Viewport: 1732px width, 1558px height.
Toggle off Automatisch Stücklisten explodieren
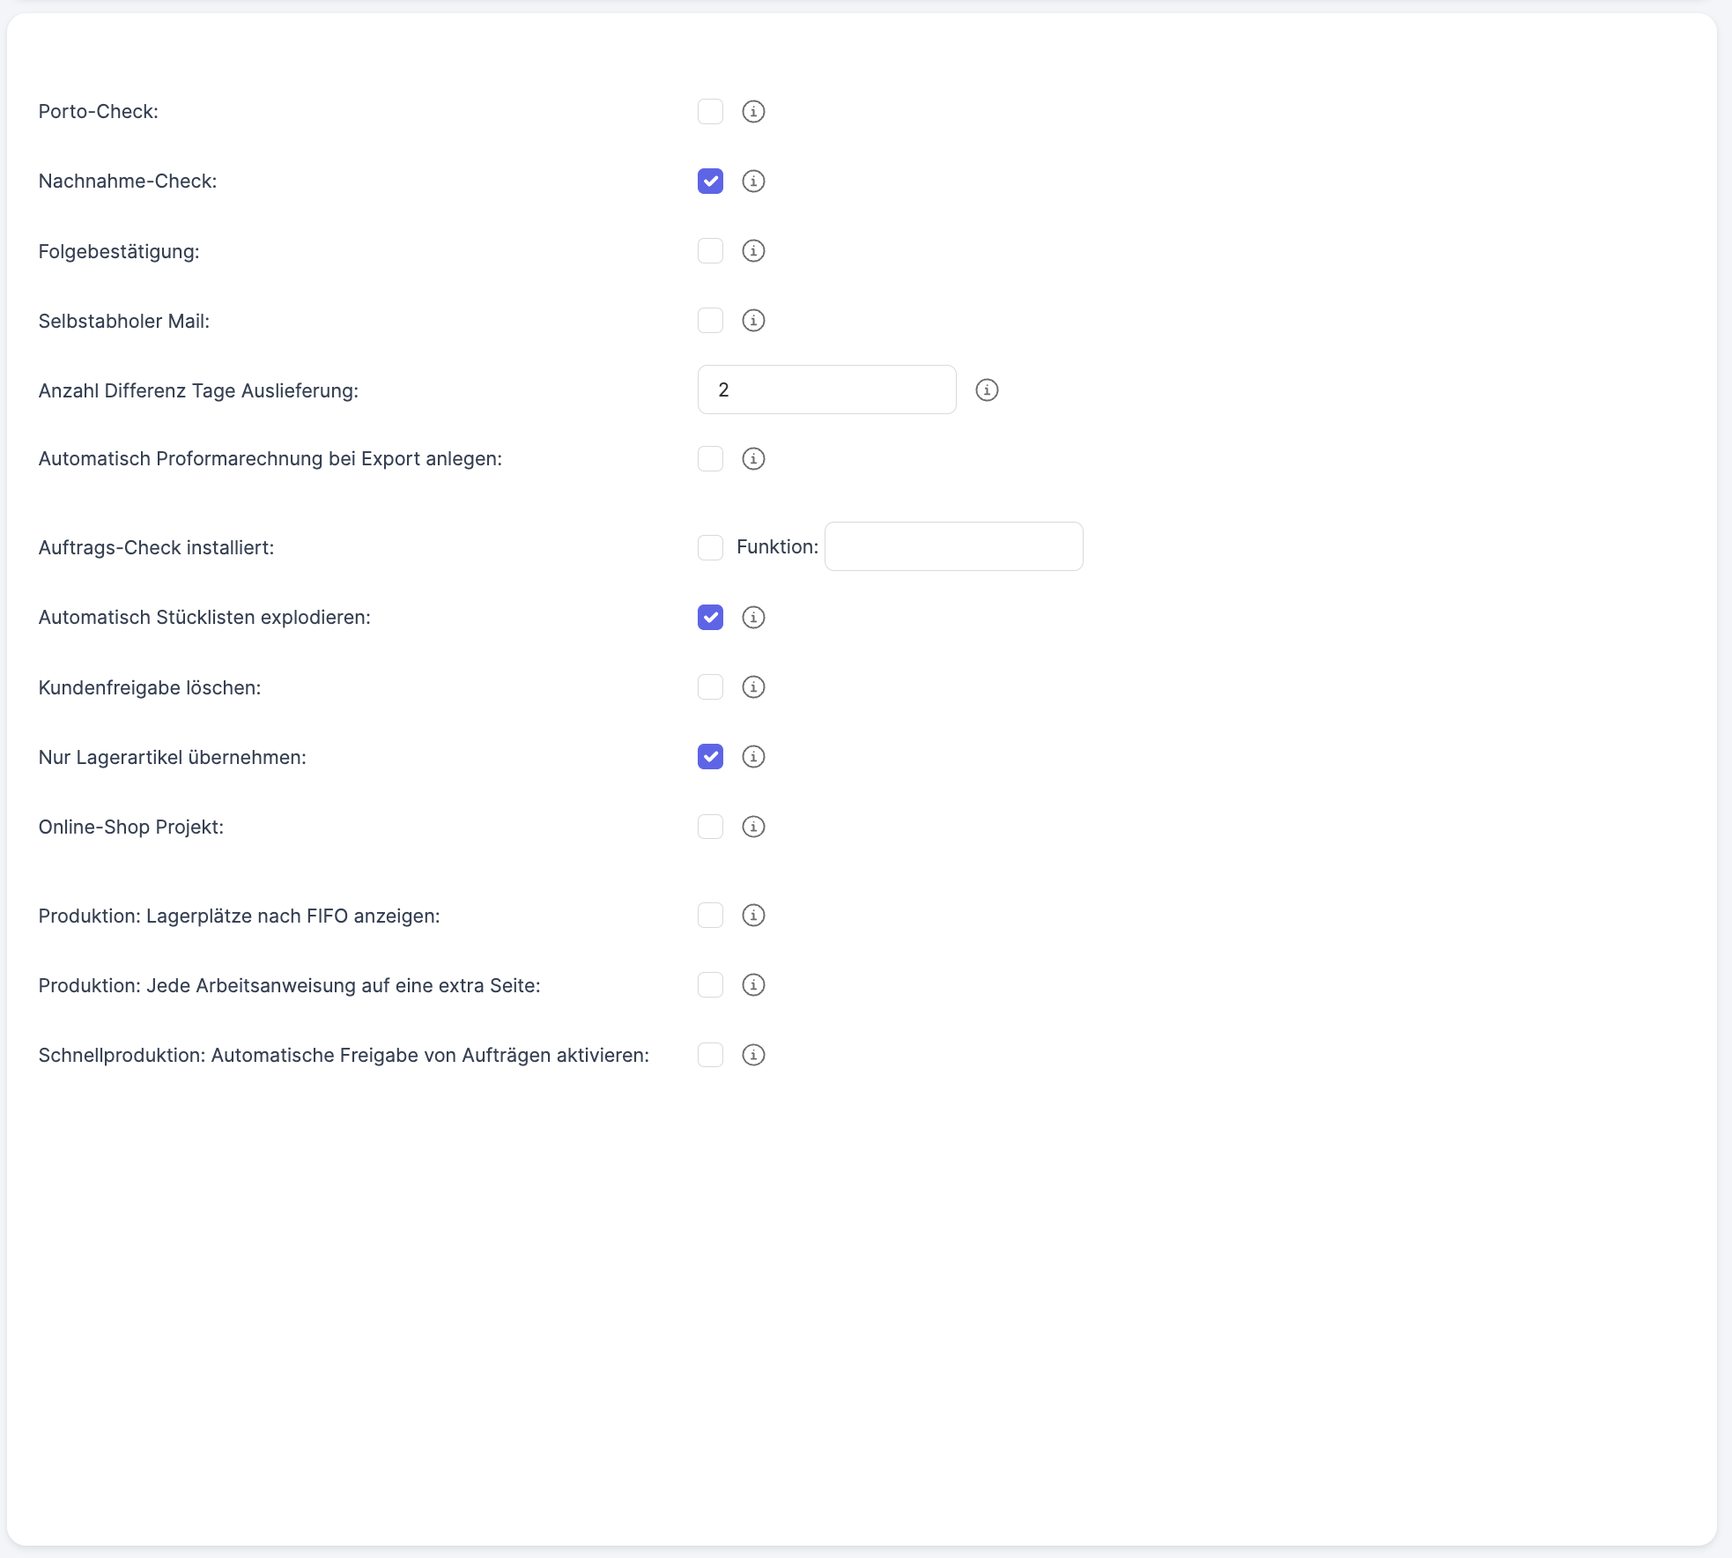pos(710,618)
